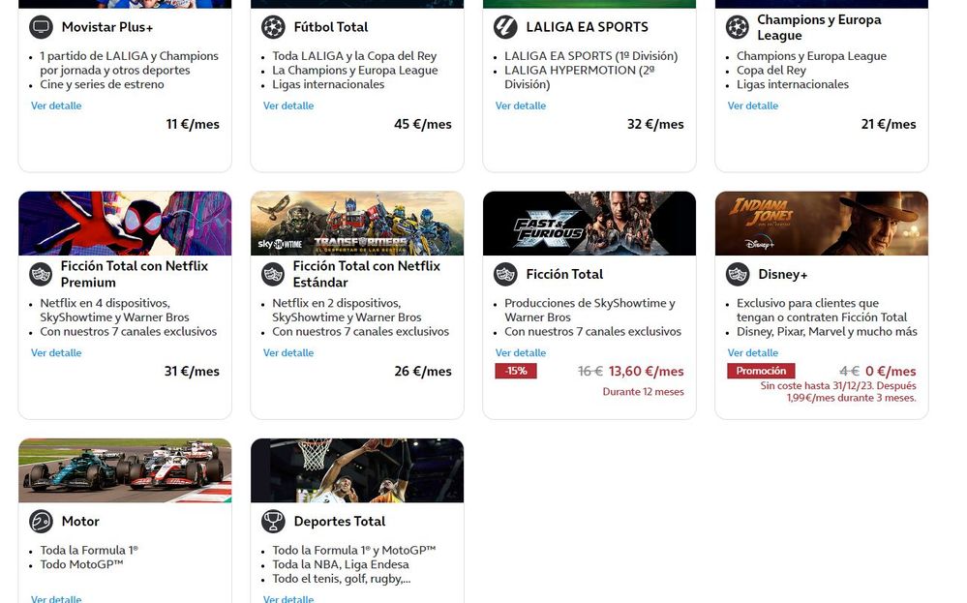The height and width of the screenshot is (603, 967).
Task: Click the football icon next to Fútbol Total
Action: click(x=273, y=27)
